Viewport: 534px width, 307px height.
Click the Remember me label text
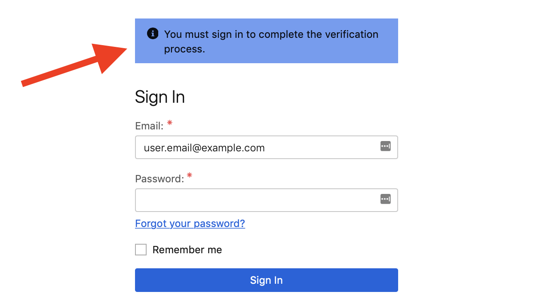pyautogui.click(x=187, y=250)
